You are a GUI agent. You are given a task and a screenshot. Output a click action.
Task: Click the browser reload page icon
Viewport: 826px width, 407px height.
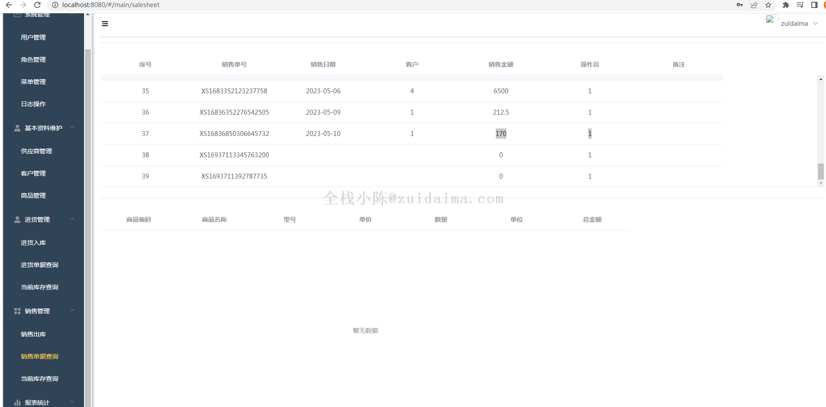pyautogui.click(x=37, y=5)
